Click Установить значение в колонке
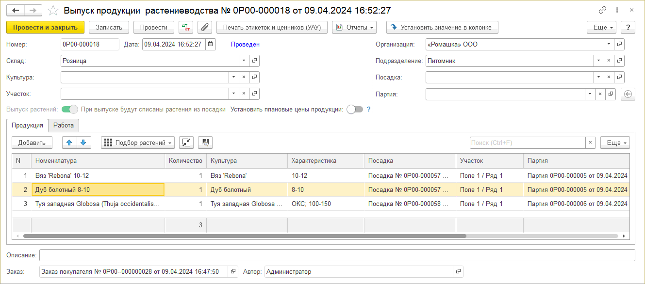 point(442,27)
